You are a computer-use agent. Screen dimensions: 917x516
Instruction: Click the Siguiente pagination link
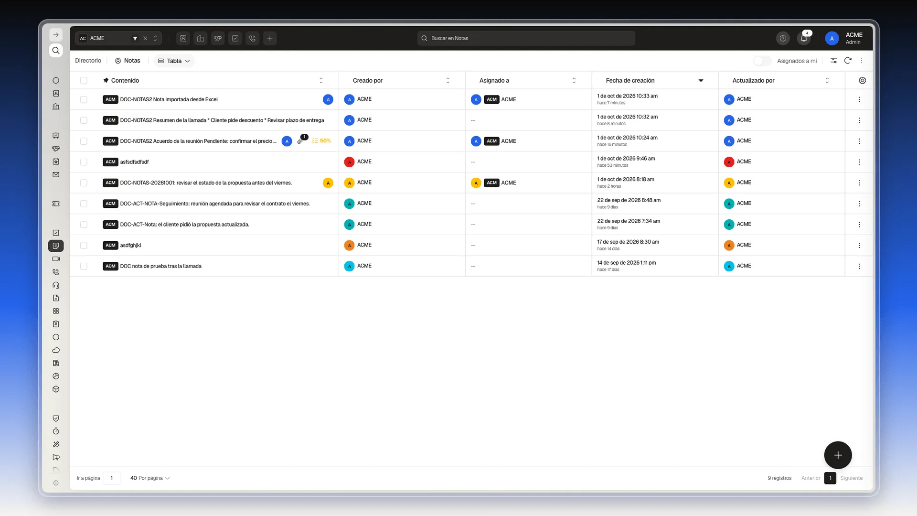(852, 478)
